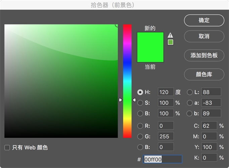Image resolution: width=229 pixels, height=168 pixels.
Task: Select the Lab a channel radio button
Action: pos(190,103)
